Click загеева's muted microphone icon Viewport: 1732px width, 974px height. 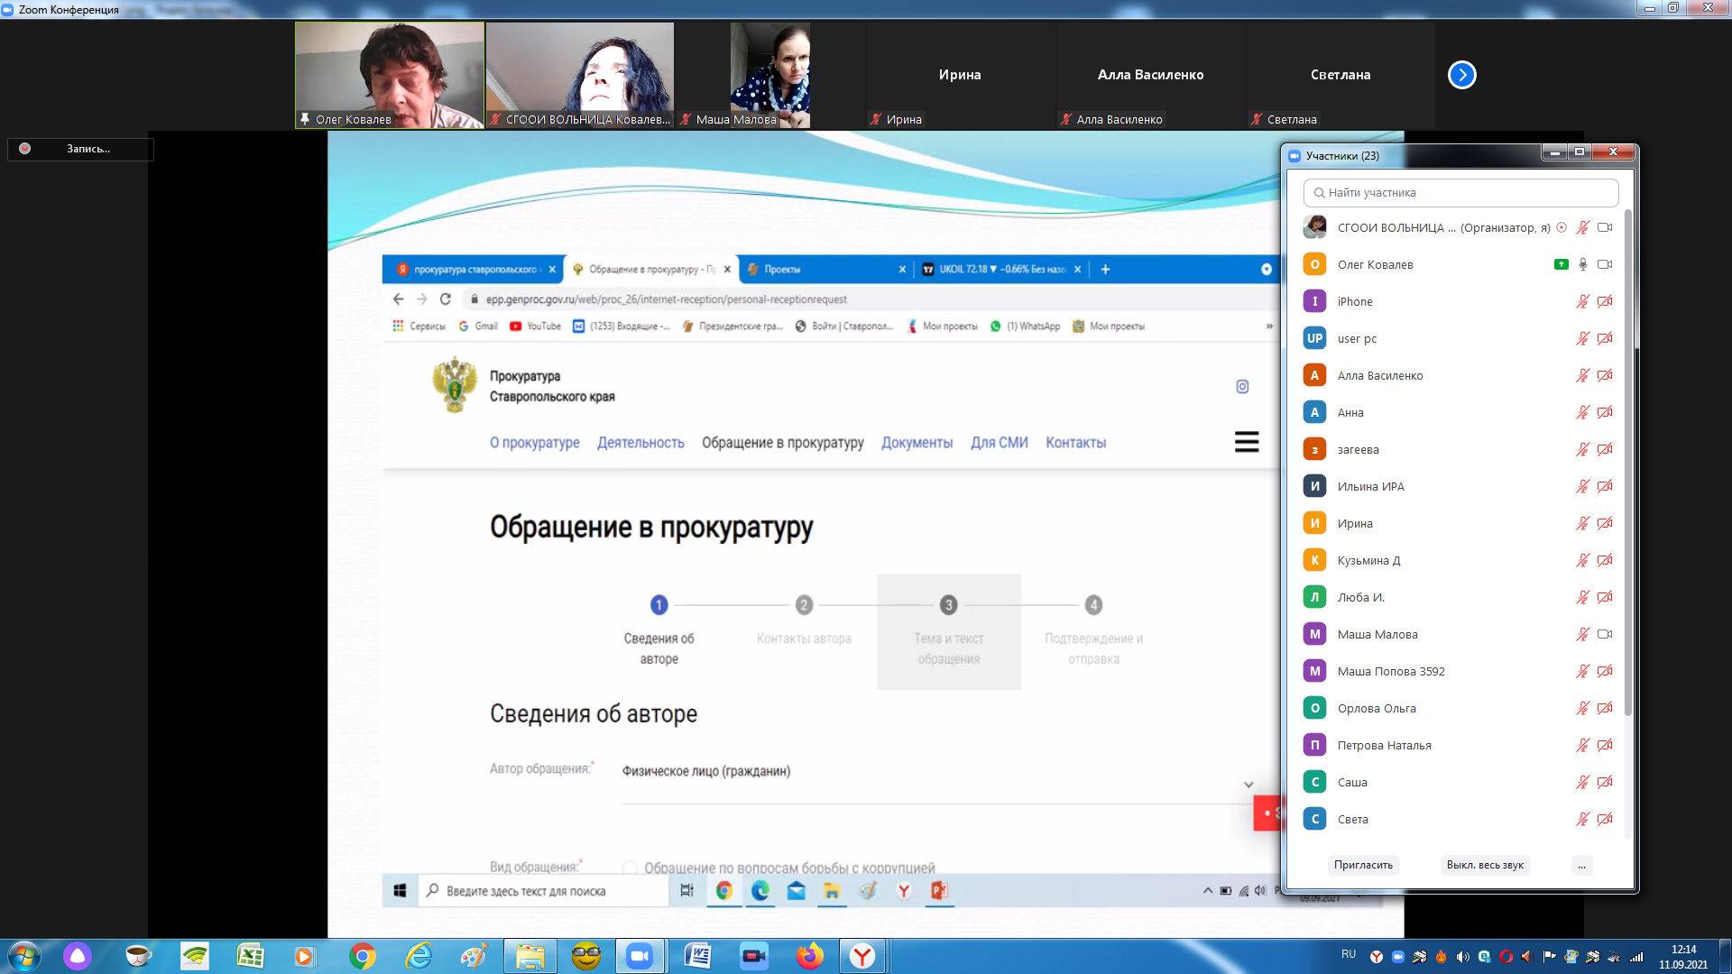1583,449
